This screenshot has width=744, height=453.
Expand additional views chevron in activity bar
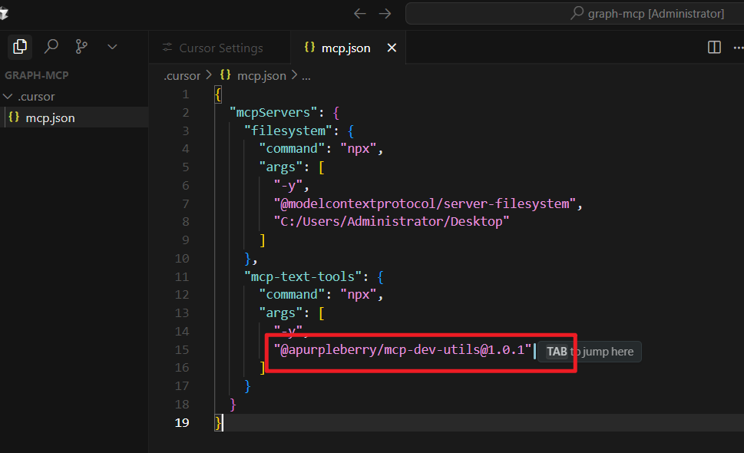(x=112, y=47)
